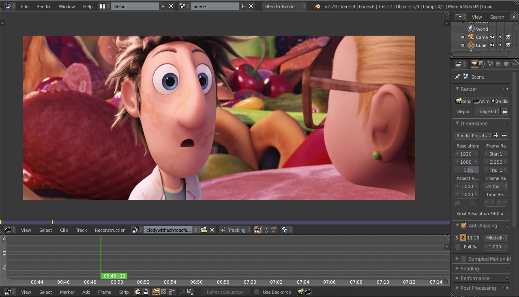The height and width of the screenshot is (297, 519).
Task: Toggle Cube visibility eye icon
Action: click(x=492, y=45)
